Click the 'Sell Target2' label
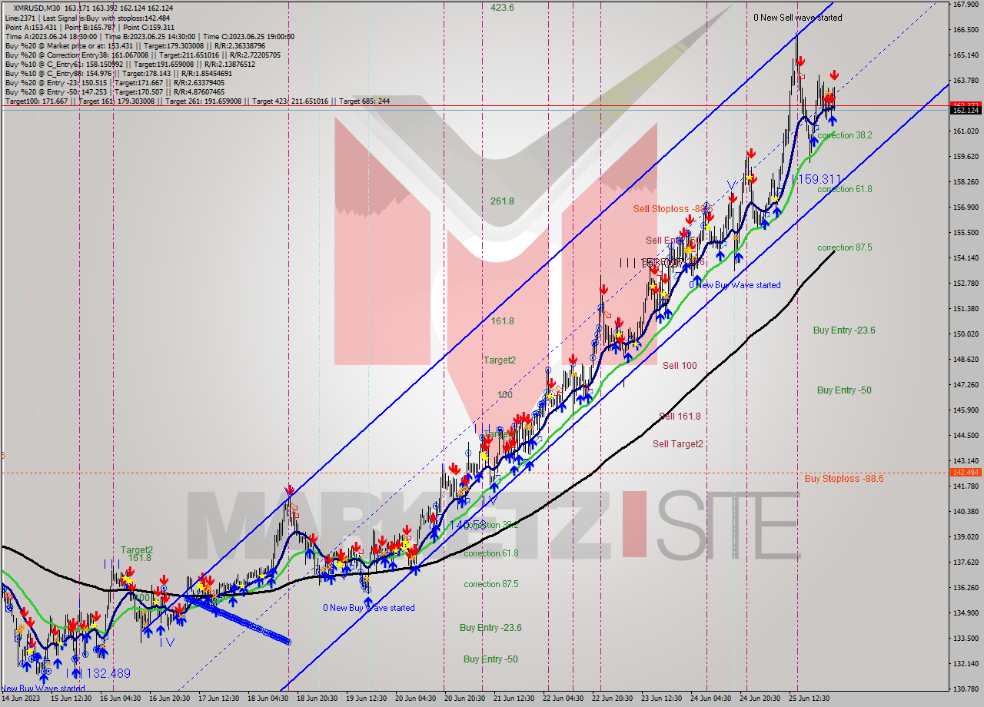This screenshot has height=707, width=984. 677,443
